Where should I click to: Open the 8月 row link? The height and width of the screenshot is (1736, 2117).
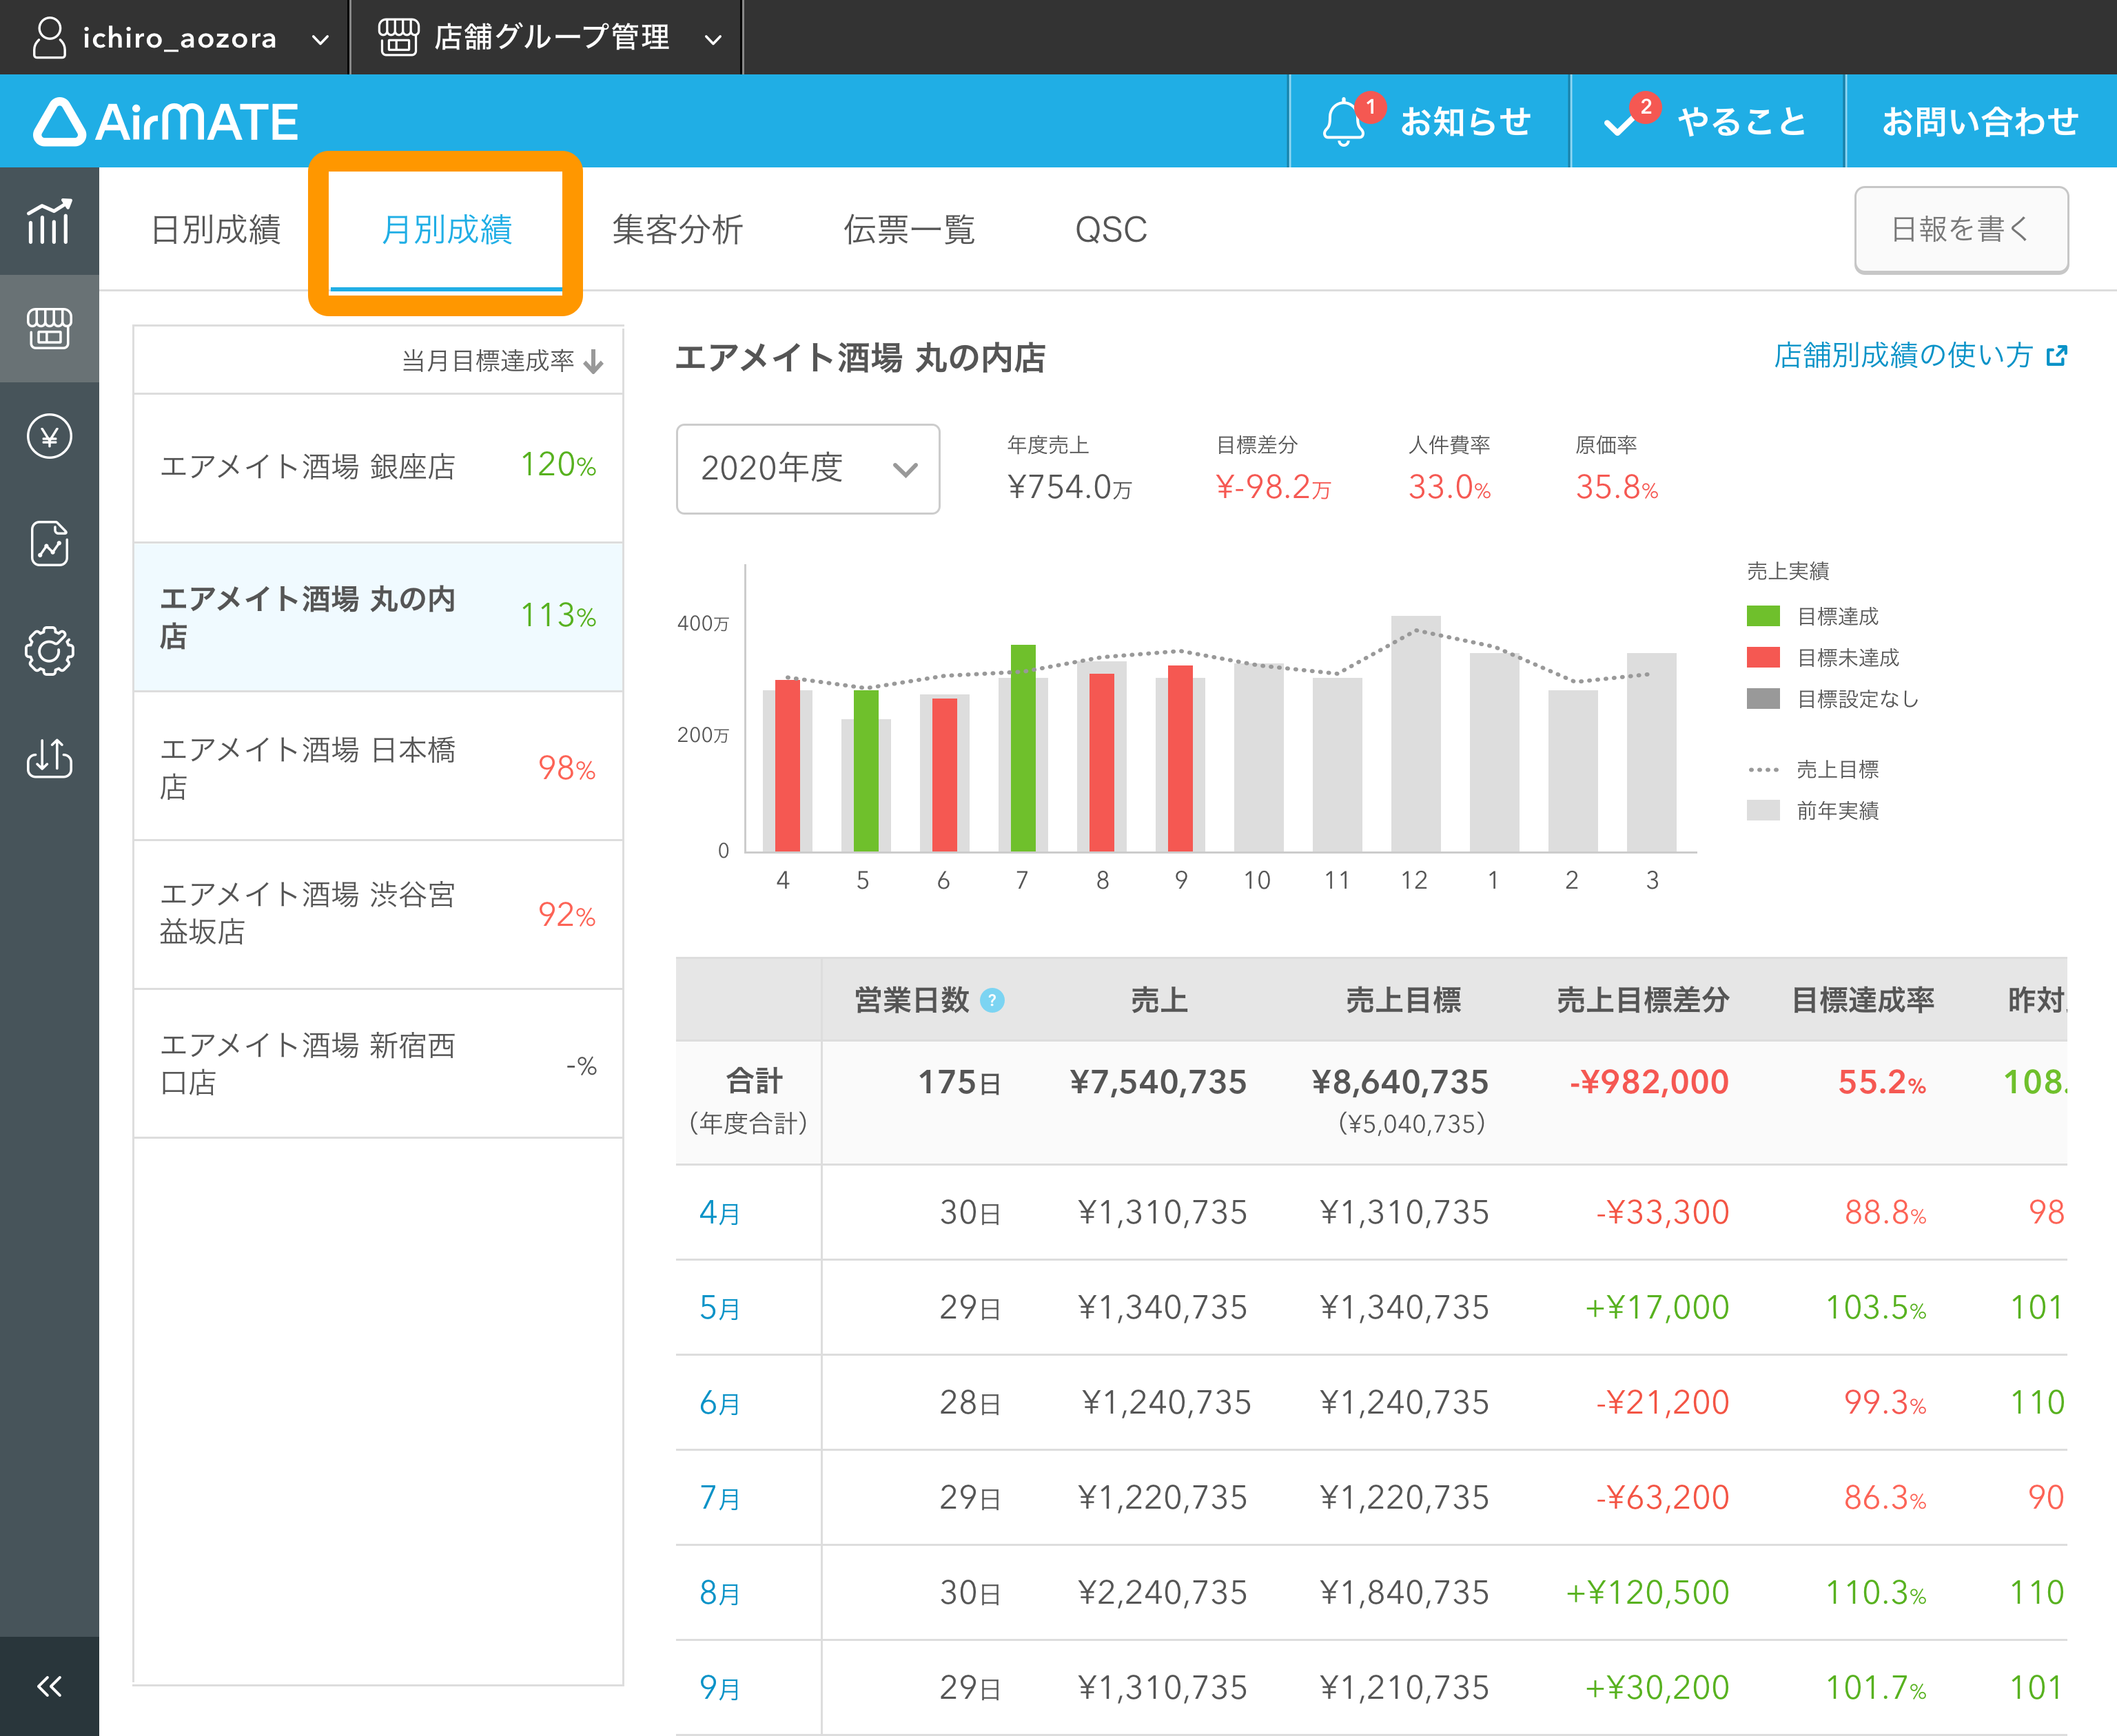[x=719, y=1593]
